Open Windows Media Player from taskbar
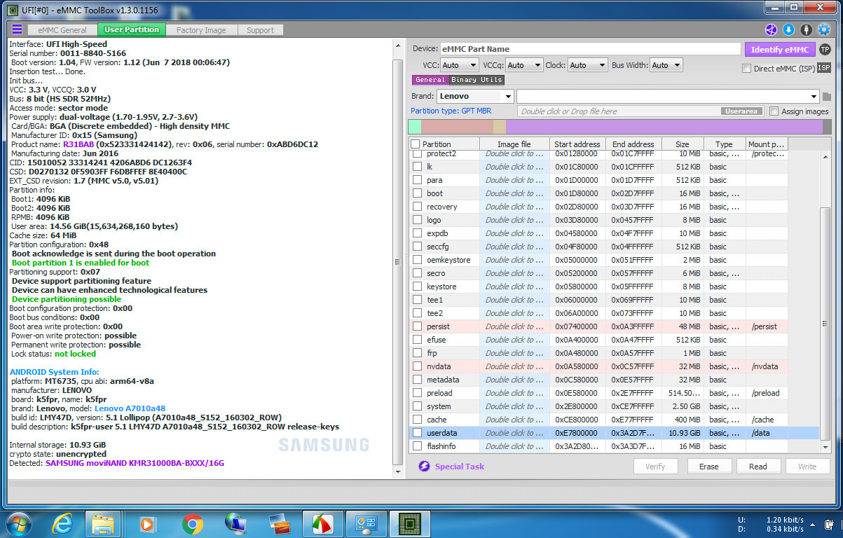Screen dimensions: 843x538 click(147, 523)
